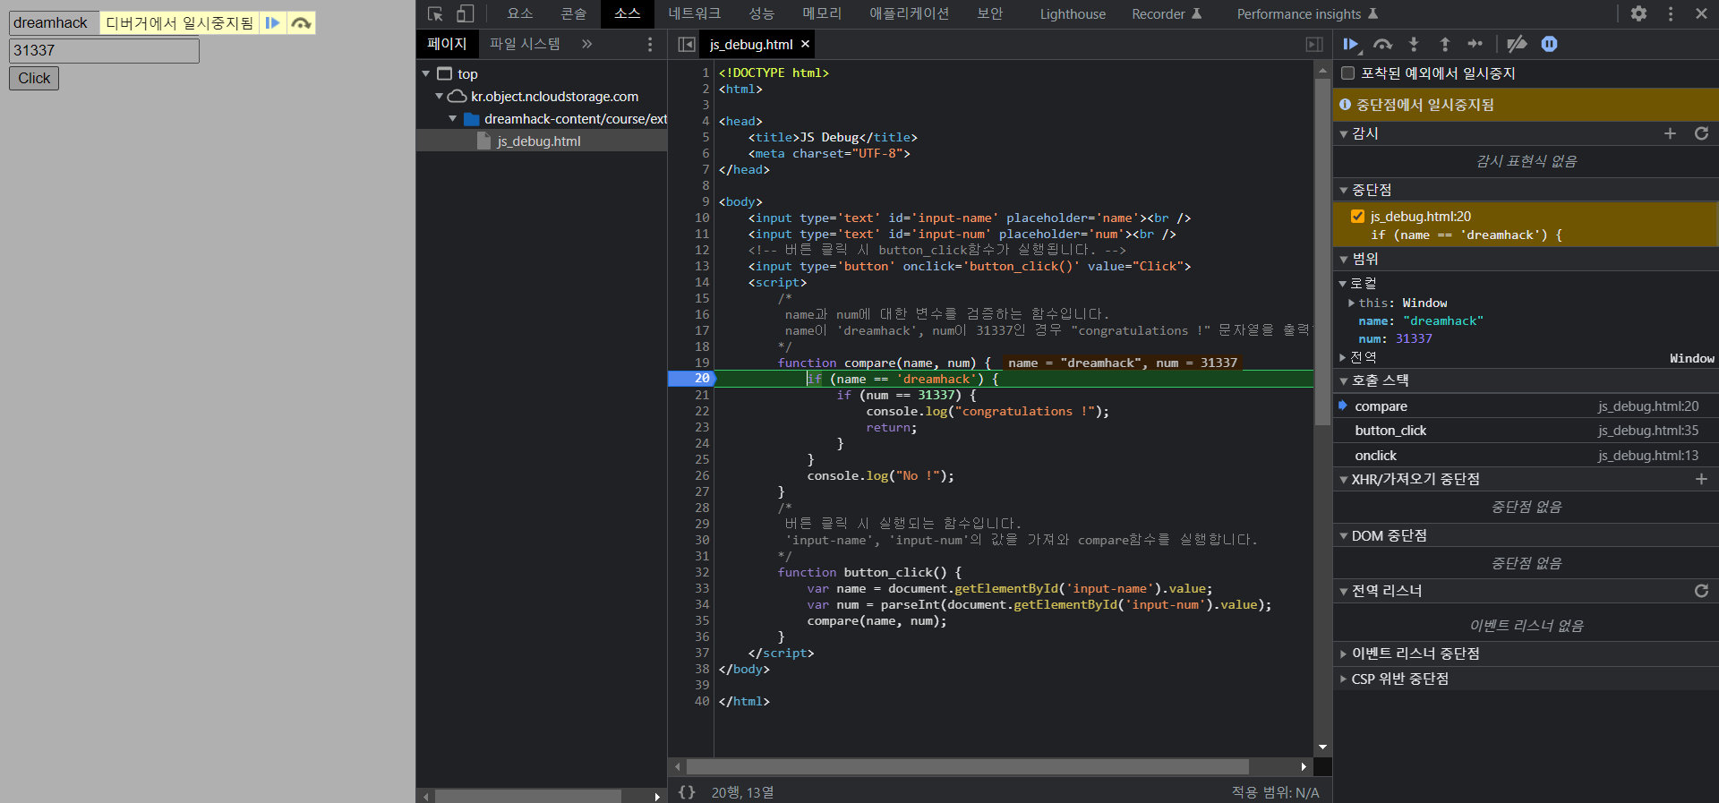Close the js_debug.html editor tab
The width and height of the screenshot is (1719, 803).
point(805,44)
